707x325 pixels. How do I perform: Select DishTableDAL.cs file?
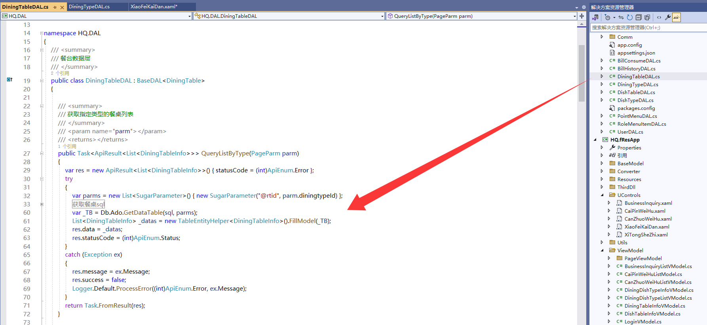(636, 93)
